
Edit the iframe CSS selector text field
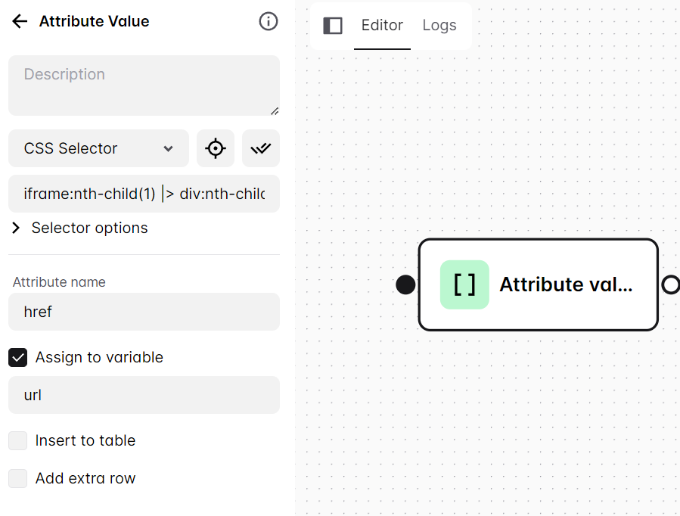coord(144,194)
